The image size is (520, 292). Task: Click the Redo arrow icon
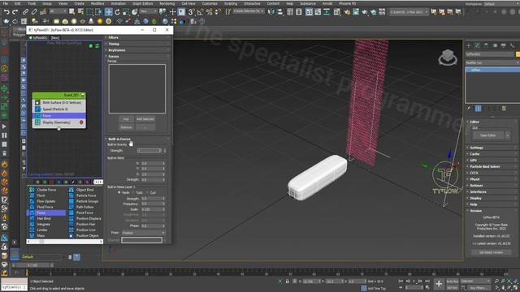coord(15,12)
